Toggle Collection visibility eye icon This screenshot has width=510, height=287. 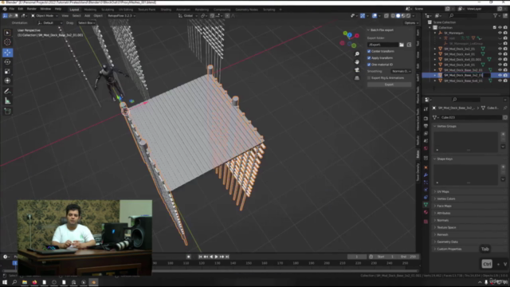pyautogui.click(x=500, y=28)
